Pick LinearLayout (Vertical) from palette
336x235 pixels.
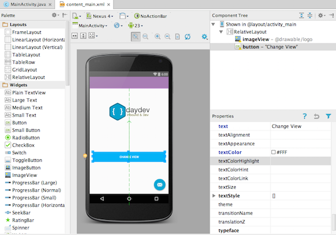tap(34, 47)
